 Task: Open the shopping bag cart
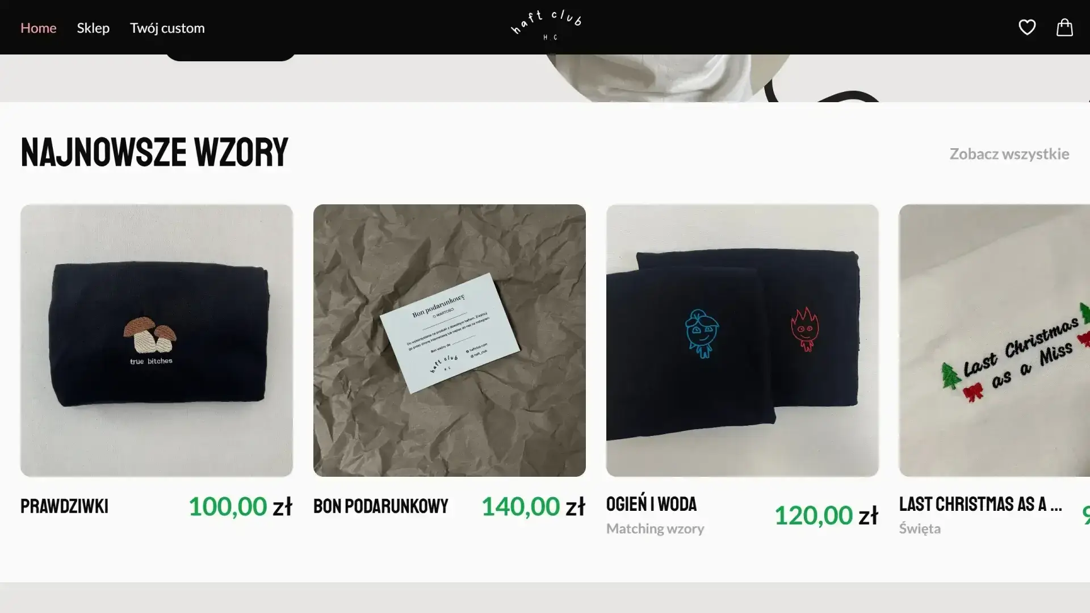(x=1064, y=27)
